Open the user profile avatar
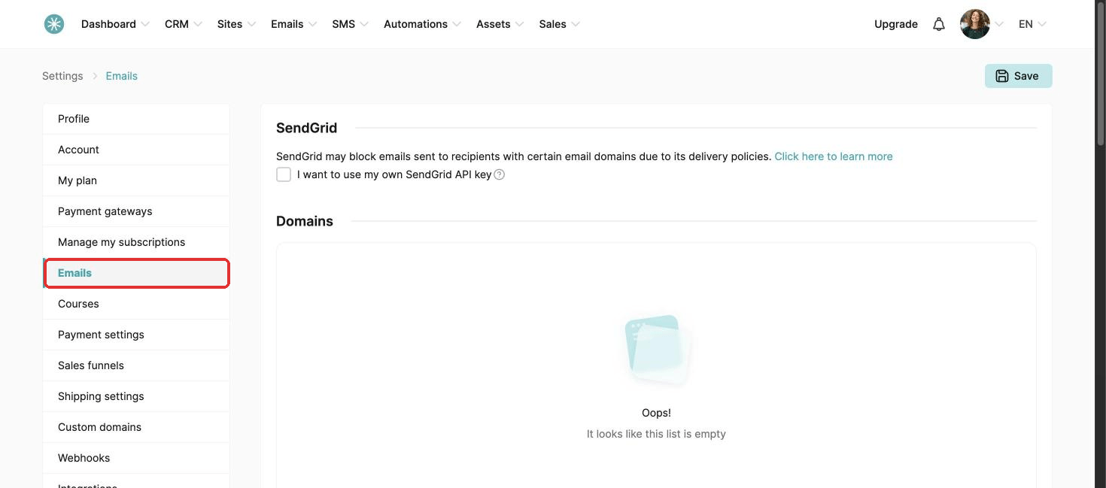This screenshot has width=1106, height=488. 975,24
